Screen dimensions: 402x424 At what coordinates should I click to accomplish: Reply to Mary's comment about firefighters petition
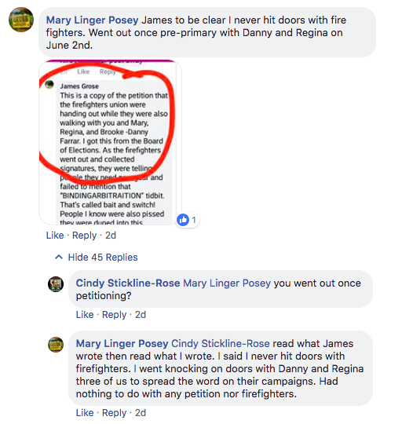114,413
